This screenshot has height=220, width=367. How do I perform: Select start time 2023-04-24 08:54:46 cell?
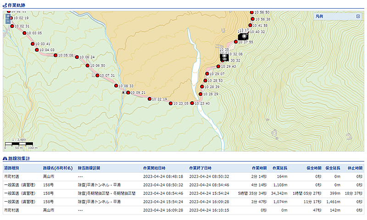coord(163,193)
